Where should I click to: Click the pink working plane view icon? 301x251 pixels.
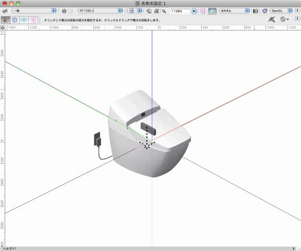click(x=202, y=11)
